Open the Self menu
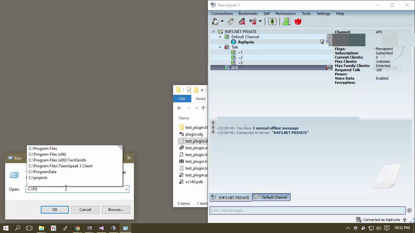The image size is (415, 233). click(267, 14)
